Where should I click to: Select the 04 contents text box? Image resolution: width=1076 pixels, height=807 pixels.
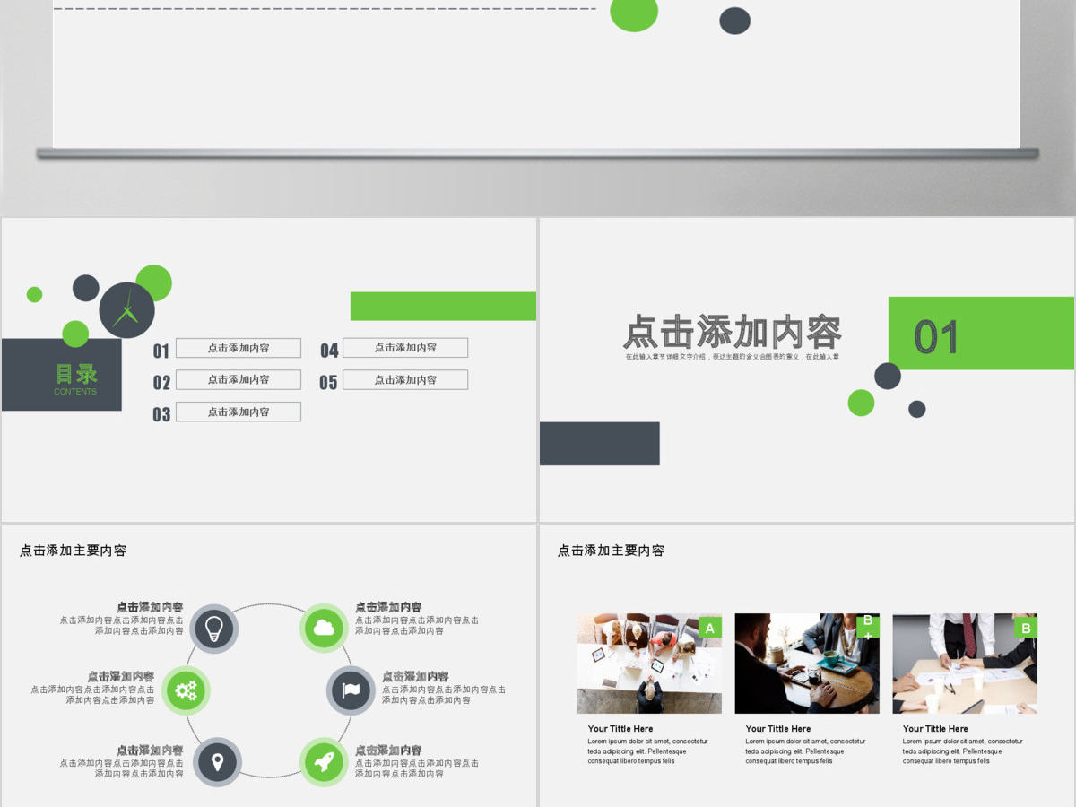coord(405,348)
